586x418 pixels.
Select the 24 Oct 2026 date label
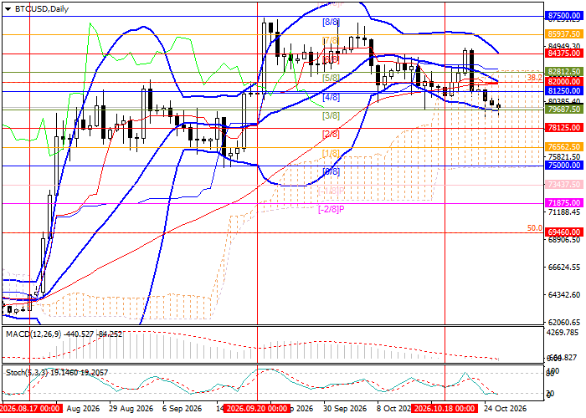click(506, 408)
